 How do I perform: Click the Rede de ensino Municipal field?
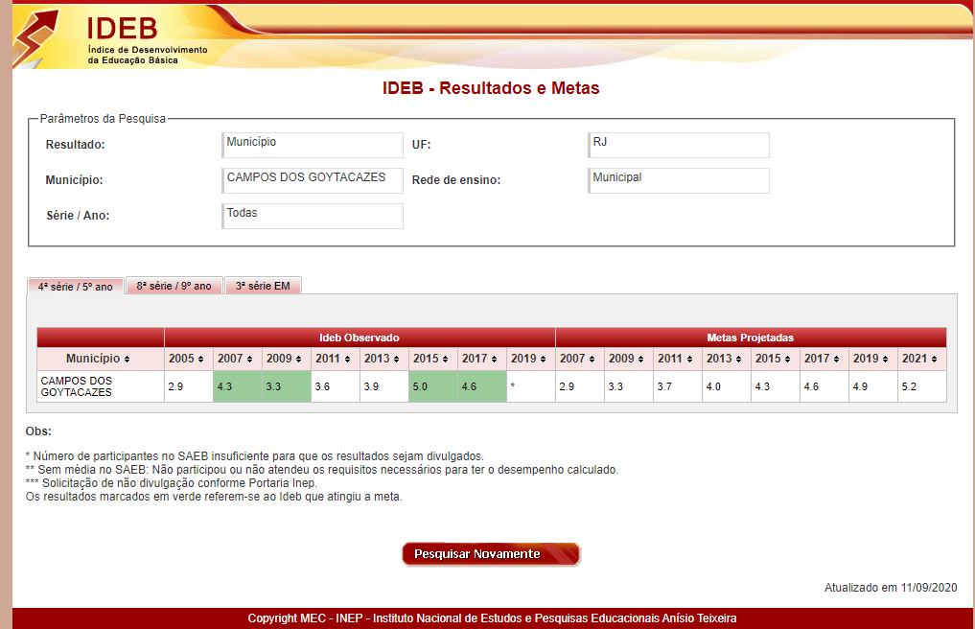click(679, 180)
